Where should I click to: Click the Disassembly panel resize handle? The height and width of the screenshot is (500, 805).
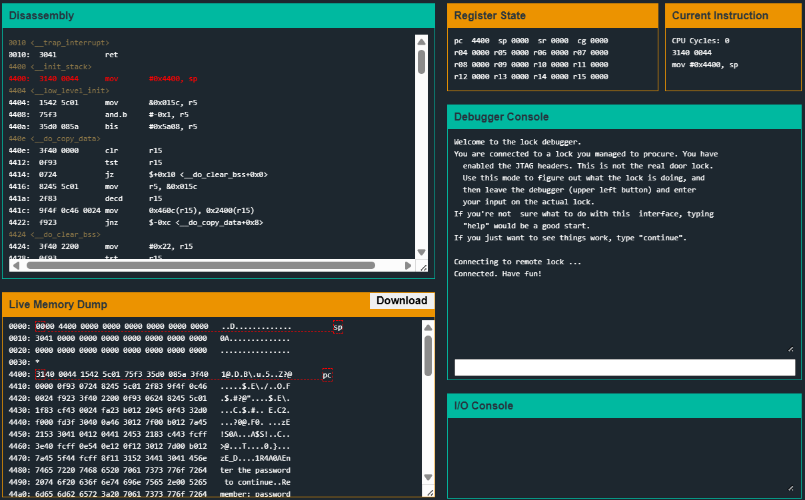pos(422,266)
